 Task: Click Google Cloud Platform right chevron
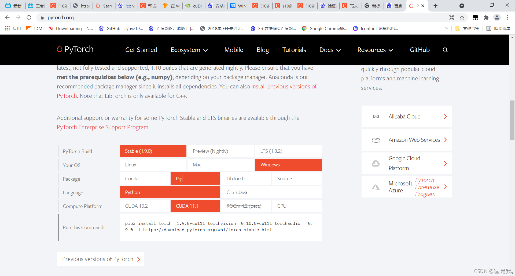[x=445, y=163]
